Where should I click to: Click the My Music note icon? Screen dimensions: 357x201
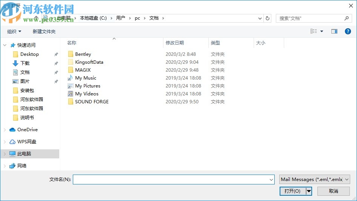point(70,78)
